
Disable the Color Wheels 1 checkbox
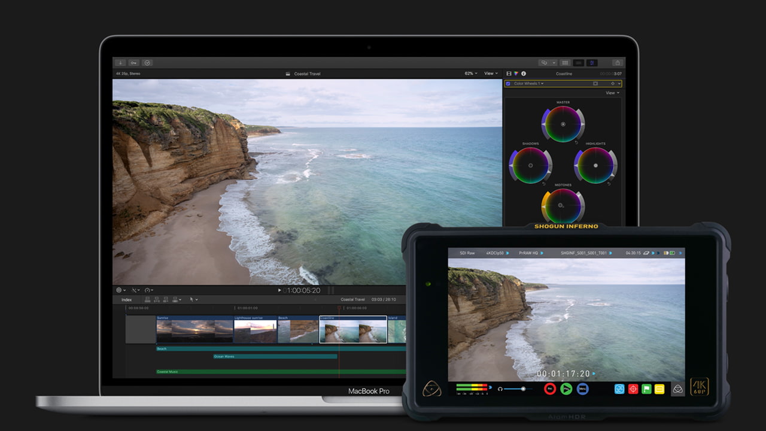coord(509,84)
